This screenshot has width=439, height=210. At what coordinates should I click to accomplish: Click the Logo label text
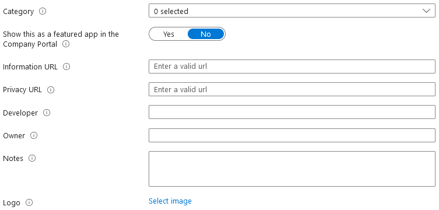pyautogui.click(x=12, y=203)
